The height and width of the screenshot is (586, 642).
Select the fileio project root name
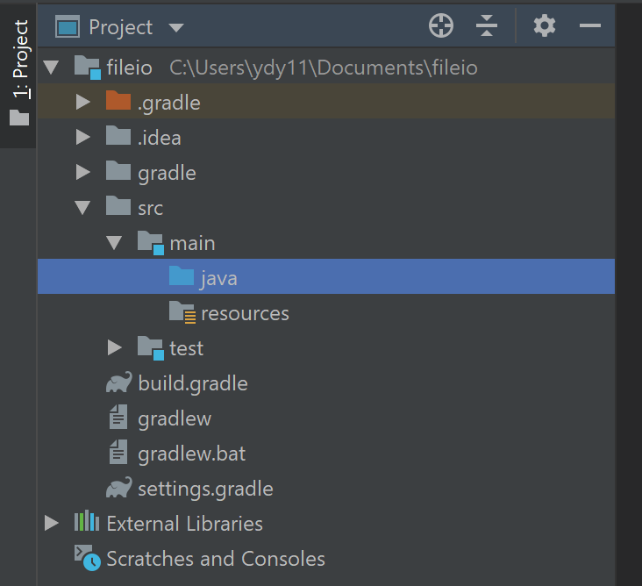[130, 68]
